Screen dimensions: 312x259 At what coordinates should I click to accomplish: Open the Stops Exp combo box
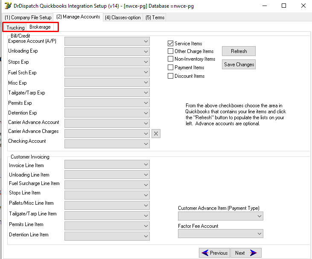107,62
